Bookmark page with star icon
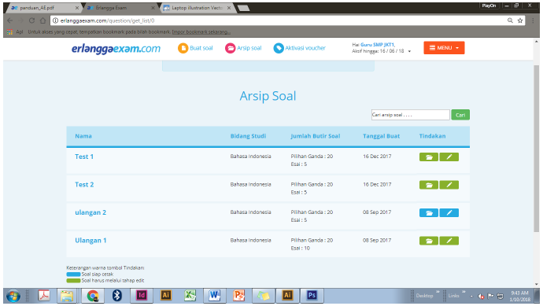 click(520, 20)
